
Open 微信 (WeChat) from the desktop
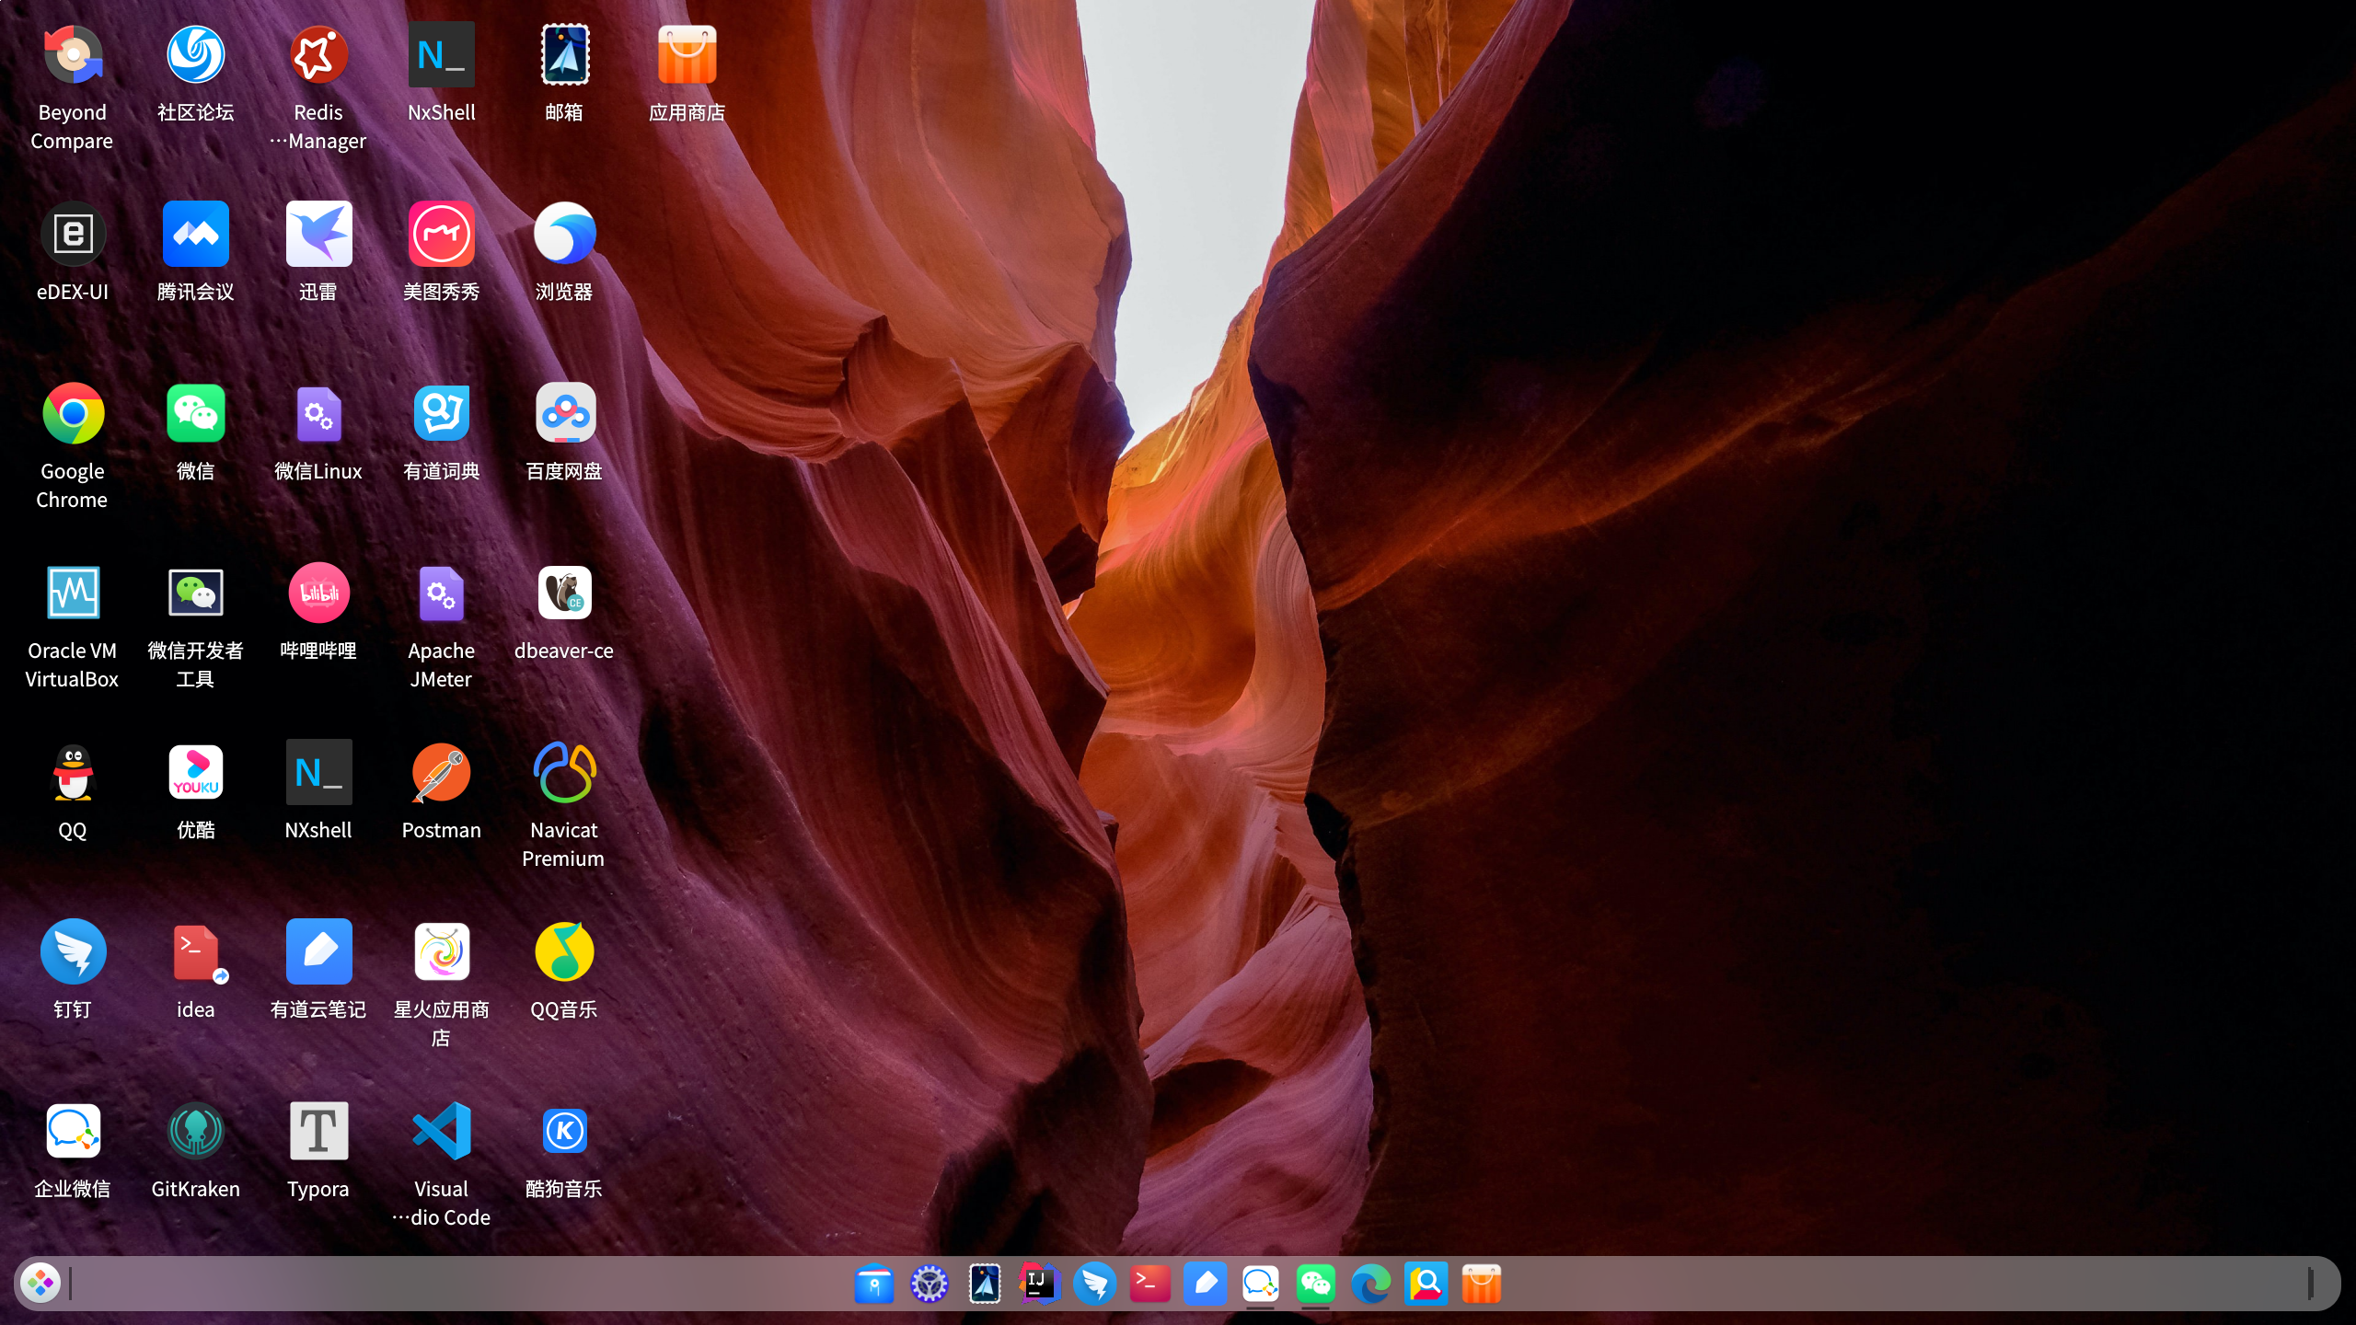coord(196,414)
